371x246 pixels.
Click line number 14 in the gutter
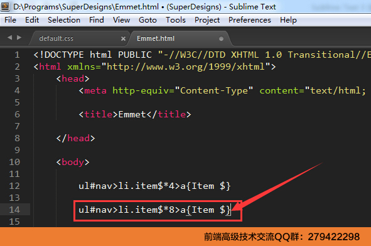click(14, 210)
